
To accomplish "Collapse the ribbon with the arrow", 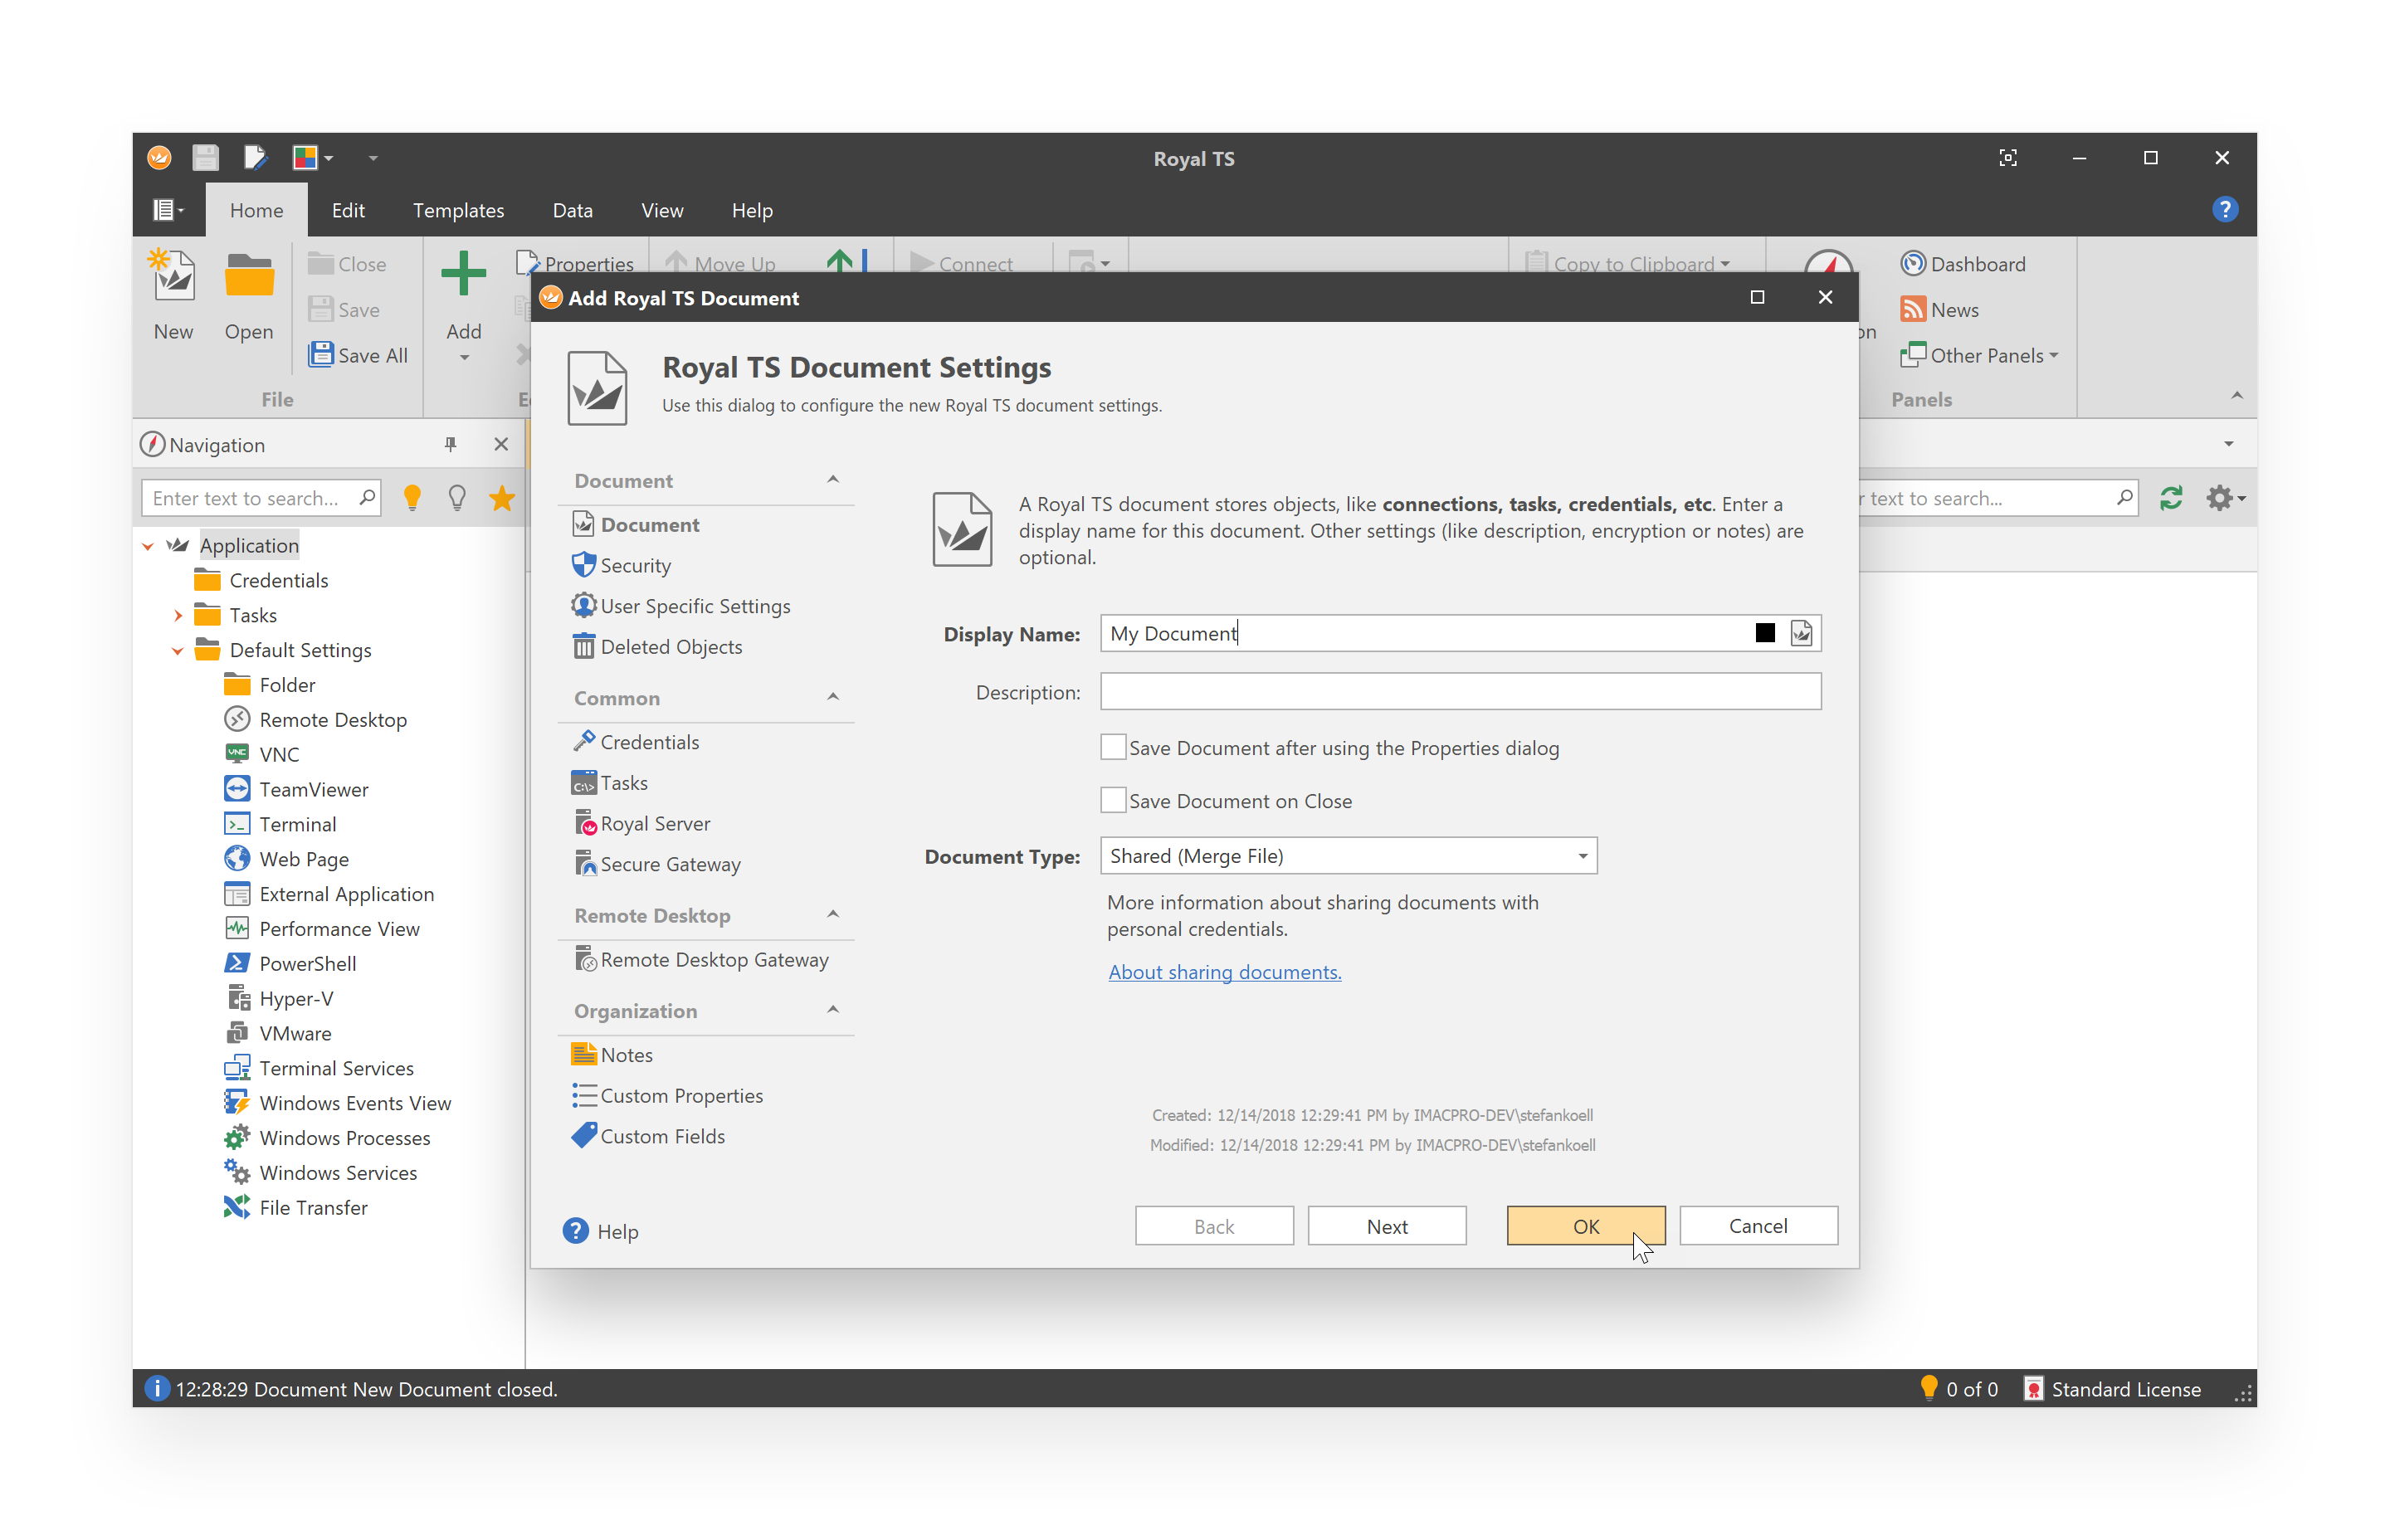I will (x=2237, y=396).
